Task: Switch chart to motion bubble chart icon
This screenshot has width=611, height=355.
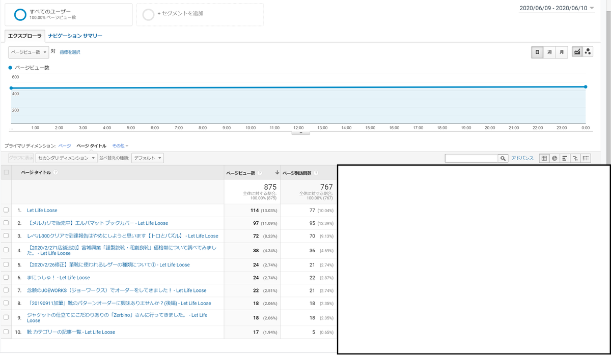Action: (x=588, y=52)
